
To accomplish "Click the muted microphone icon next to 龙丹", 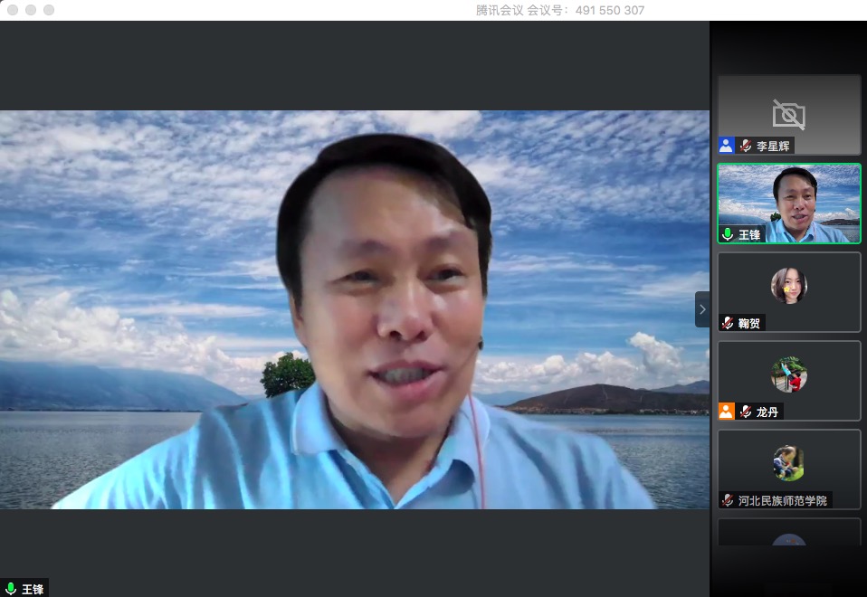I will 746,412.
